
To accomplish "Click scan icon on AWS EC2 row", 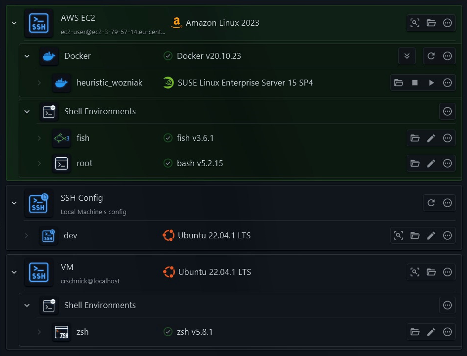I will [x=415, y=23].
